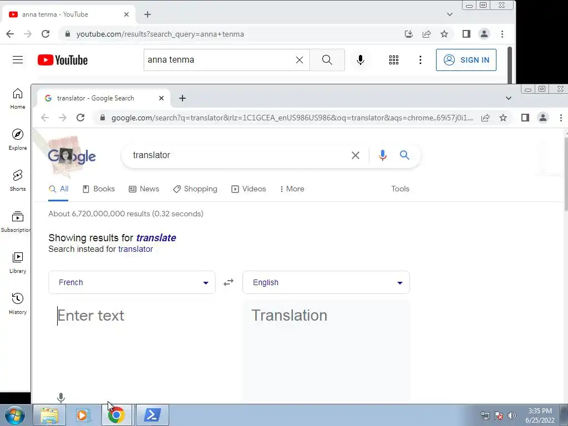The width and height of the screenshot is (568, 426).
Task: Install YouTube app icon in address bar
Action: pos(409,34)
